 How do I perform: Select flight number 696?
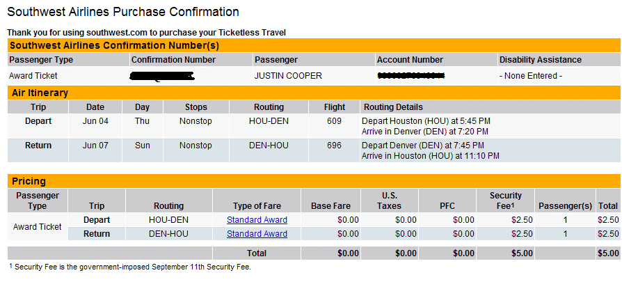pos(335,146)
